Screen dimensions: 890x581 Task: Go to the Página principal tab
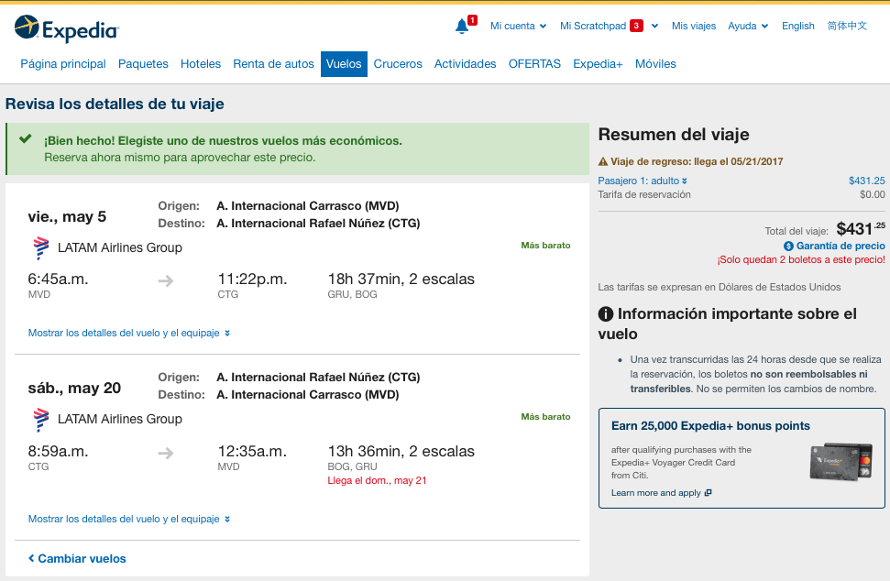[63, 64]
